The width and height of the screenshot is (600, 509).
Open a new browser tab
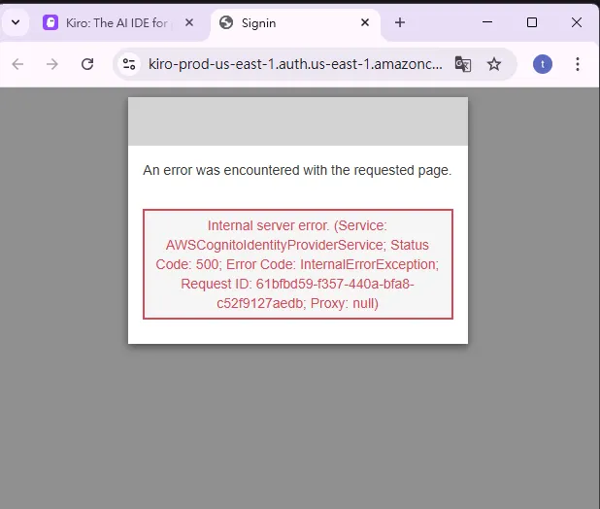click(x=400, y=22)
